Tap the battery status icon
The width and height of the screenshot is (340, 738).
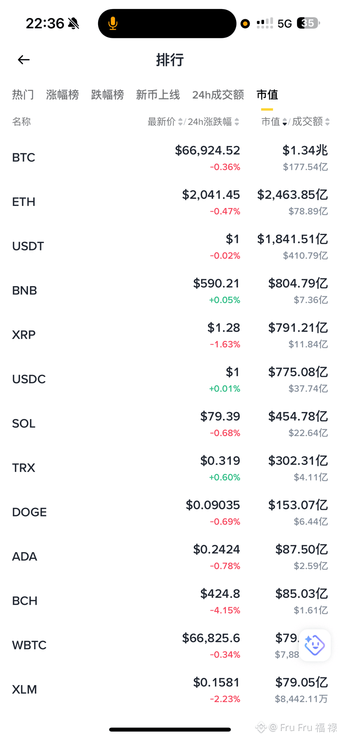coord(308,23)
